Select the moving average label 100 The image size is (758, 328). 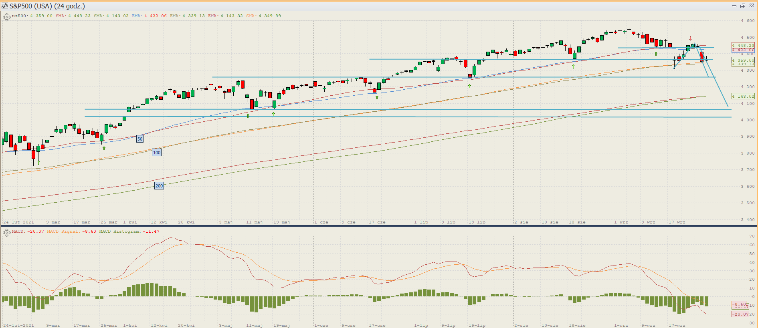tap(157, 153)
